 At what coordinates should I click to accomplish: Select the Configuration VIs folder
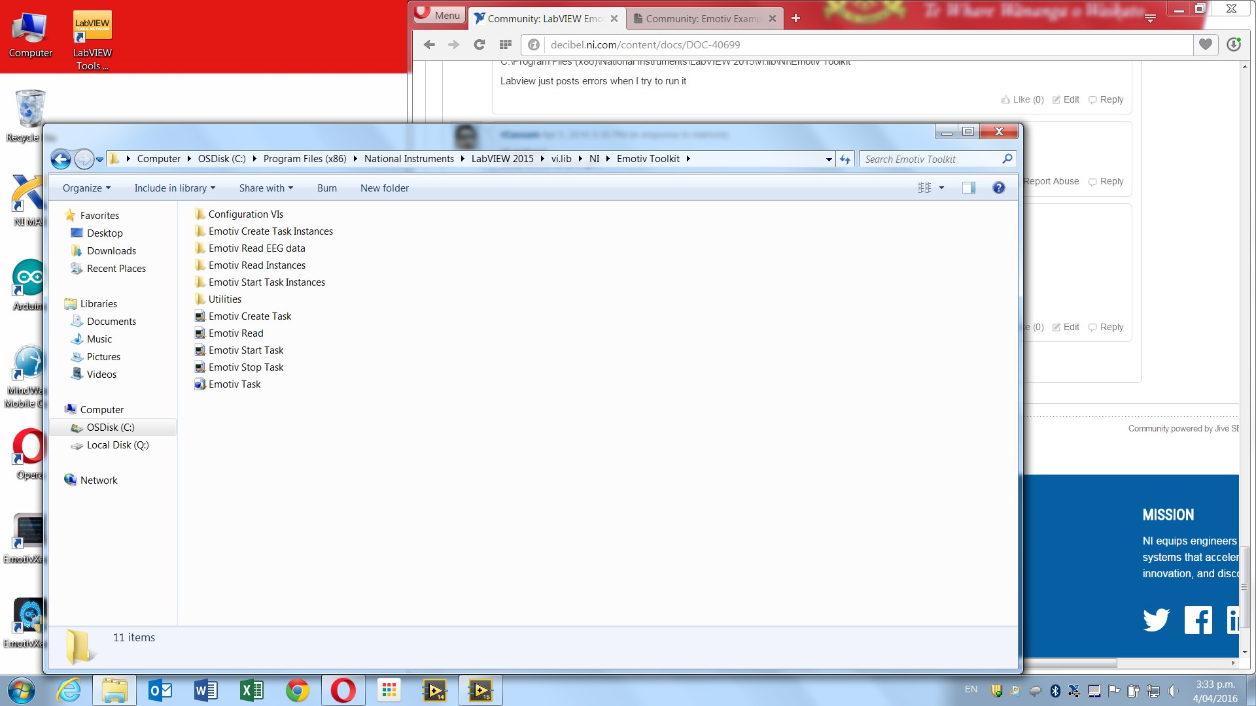pos(239,214)
